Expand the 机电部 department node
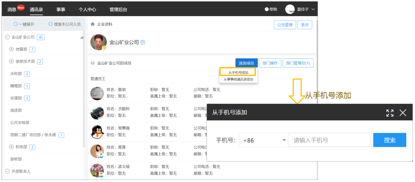Screen dimensions: 415x182 [12, 147]
